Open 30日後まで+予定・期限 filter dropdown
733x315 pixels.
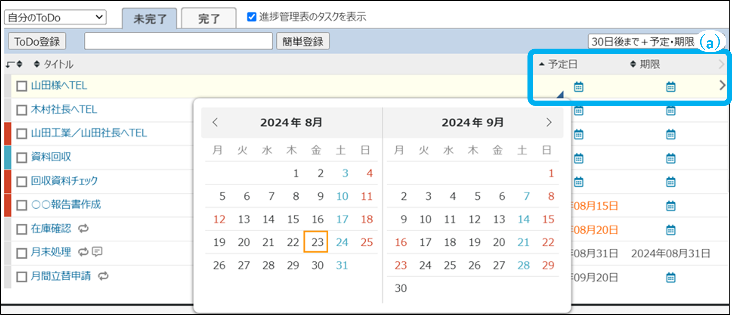[x=642, y=42]
